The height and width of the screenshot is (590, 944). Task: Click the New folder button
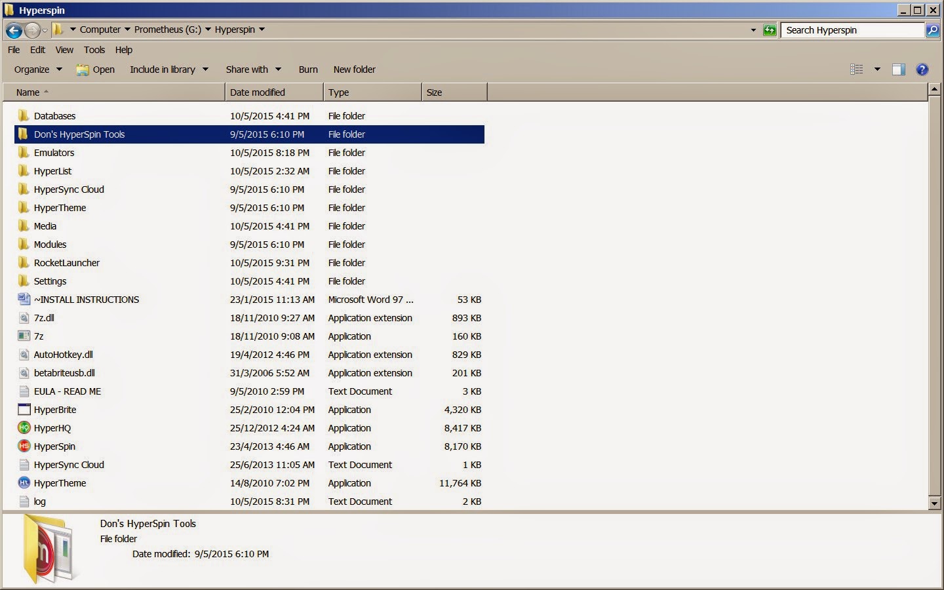pos(355,69)
